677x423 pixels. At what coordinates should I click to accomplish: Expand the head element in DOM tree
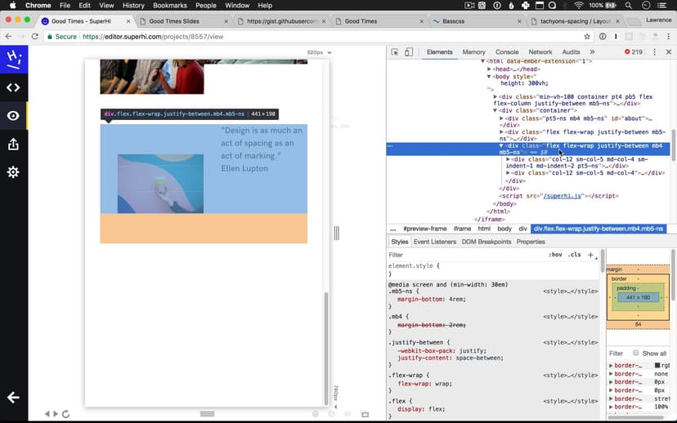pyautogui.click(x=490, y=69)
